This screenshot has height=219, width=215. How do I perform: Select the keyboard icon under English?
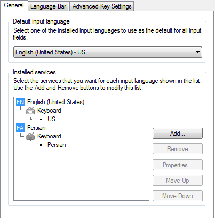click(x=30, y=111)
